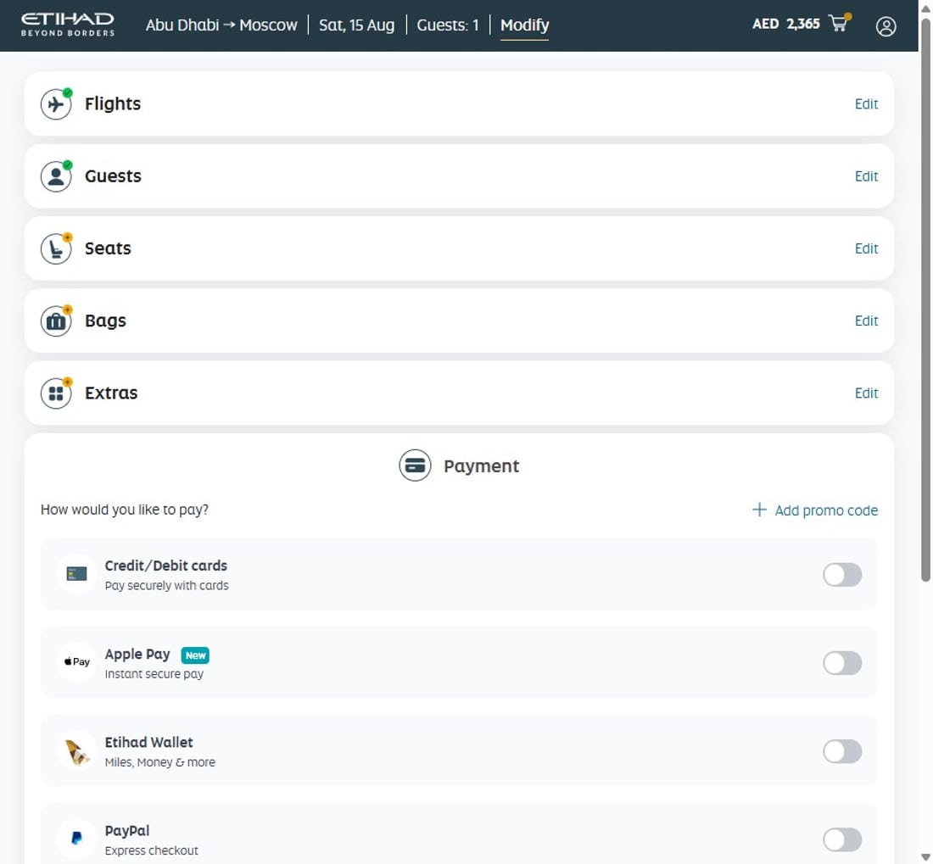Click 'Pay securely with cards' text
The image size is (933, 864).
(x=166, y=586)
